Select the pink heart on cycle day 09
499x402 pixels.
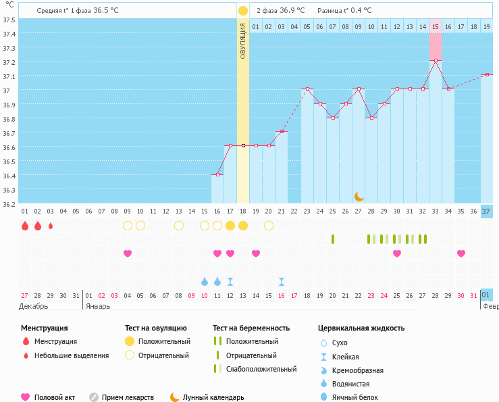(x=127, y=253)
